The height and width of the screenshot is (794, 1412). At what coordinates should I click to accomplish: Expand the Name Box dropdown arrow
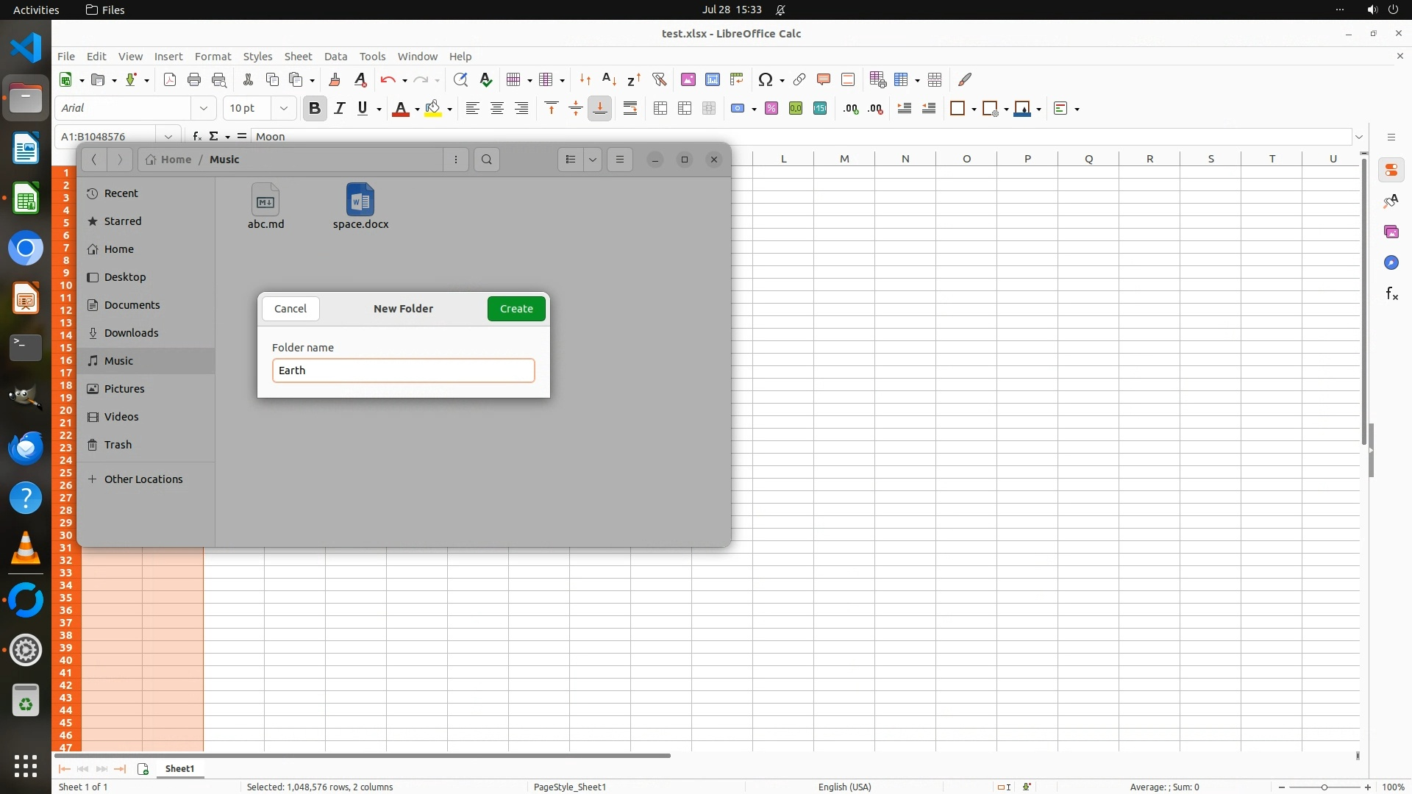click(168, 136)
